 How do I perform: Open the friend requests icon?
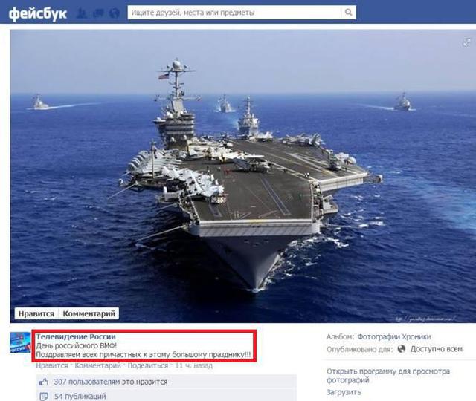(81, 13)
